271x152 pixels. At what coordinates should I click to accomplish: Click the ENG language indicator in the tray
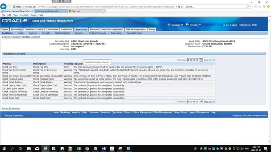(x=247, y=149)
